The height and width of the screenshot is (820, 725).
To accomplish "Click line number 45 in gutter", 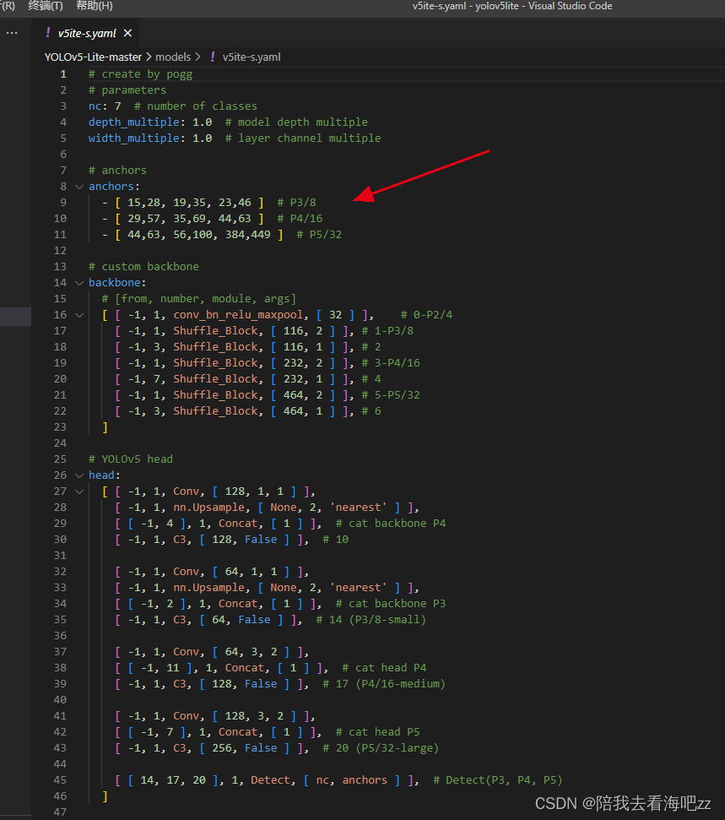I will click(60, 779).
